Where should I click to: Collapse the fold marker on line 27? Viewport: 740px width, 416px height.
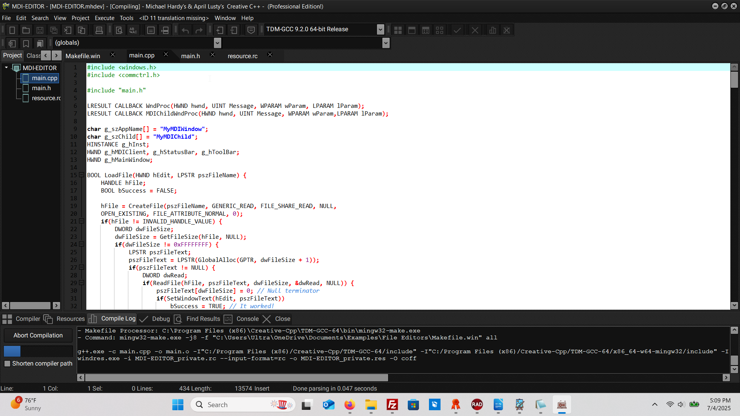(82, 267)
